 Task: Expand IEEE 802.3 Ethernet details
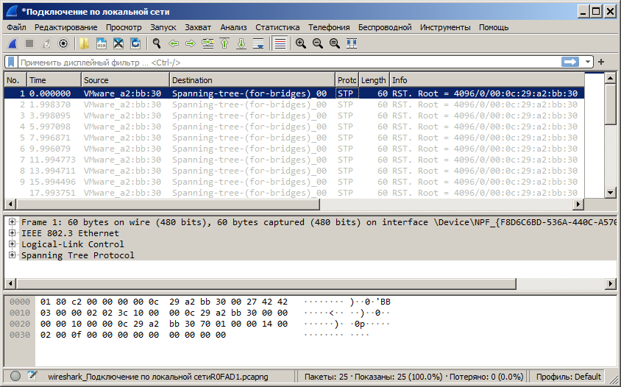pos(13,233)
